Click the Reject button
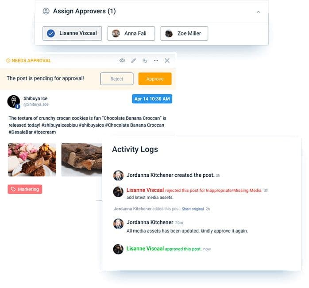Image resolution: width=309 pixels, height=288 pixels. pos(117,79)
